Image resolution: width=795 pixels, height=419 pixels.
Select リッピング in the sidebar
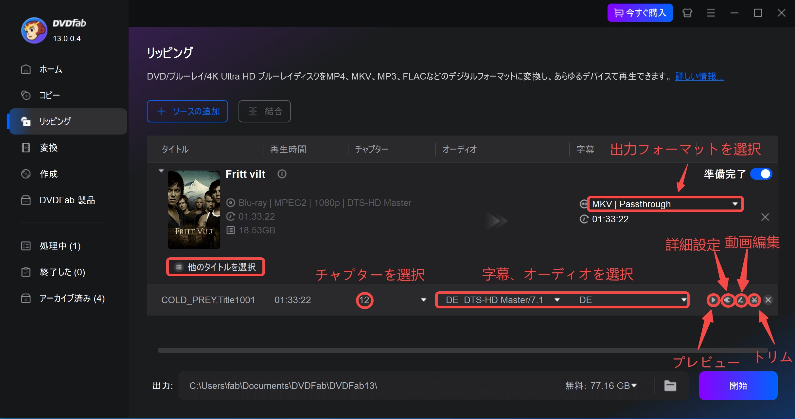(x=68, y=121)
